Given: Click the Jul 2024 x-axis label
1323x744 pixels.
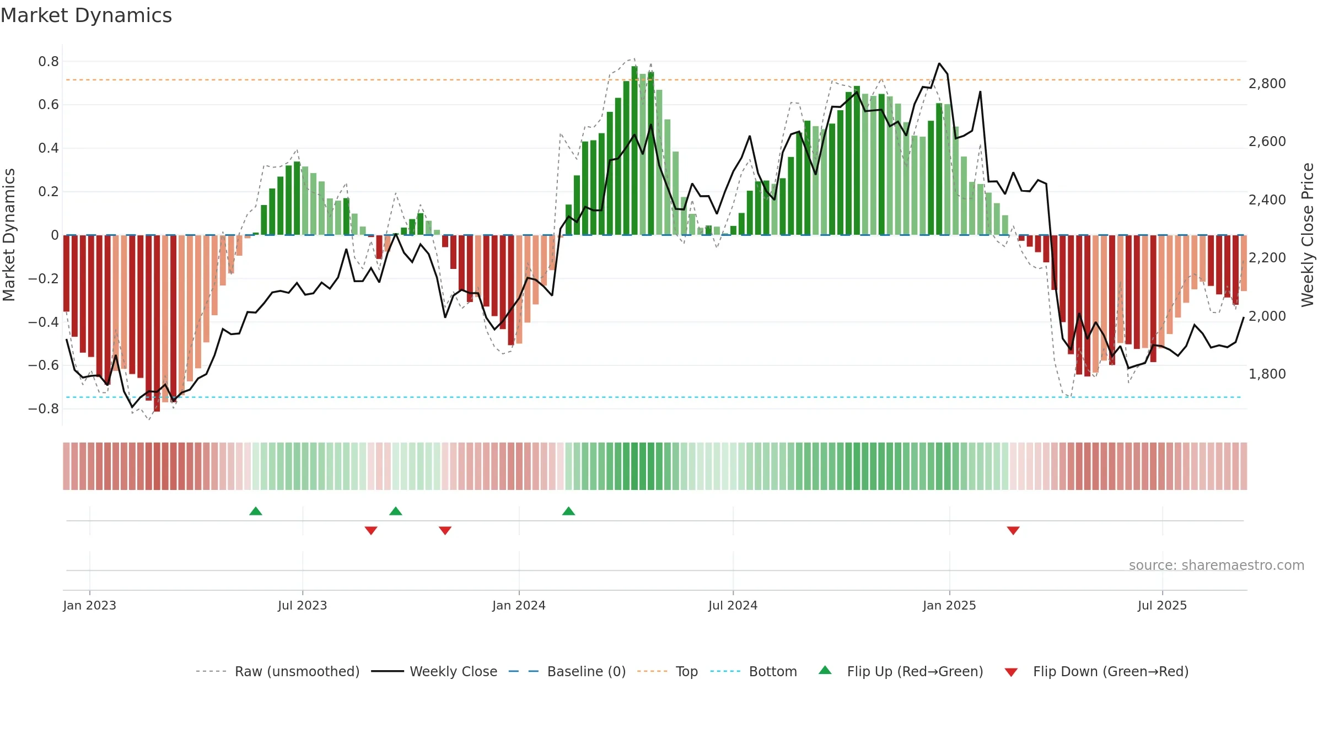Looking at the screenshot, I should click(733, 605).
